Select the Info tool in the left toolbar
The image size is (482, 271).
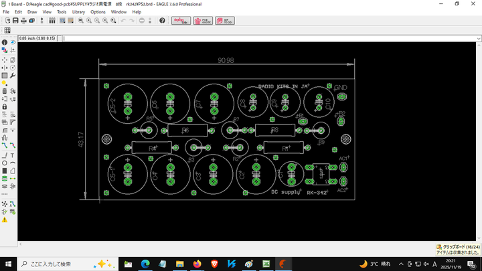[x=5, y=42]
